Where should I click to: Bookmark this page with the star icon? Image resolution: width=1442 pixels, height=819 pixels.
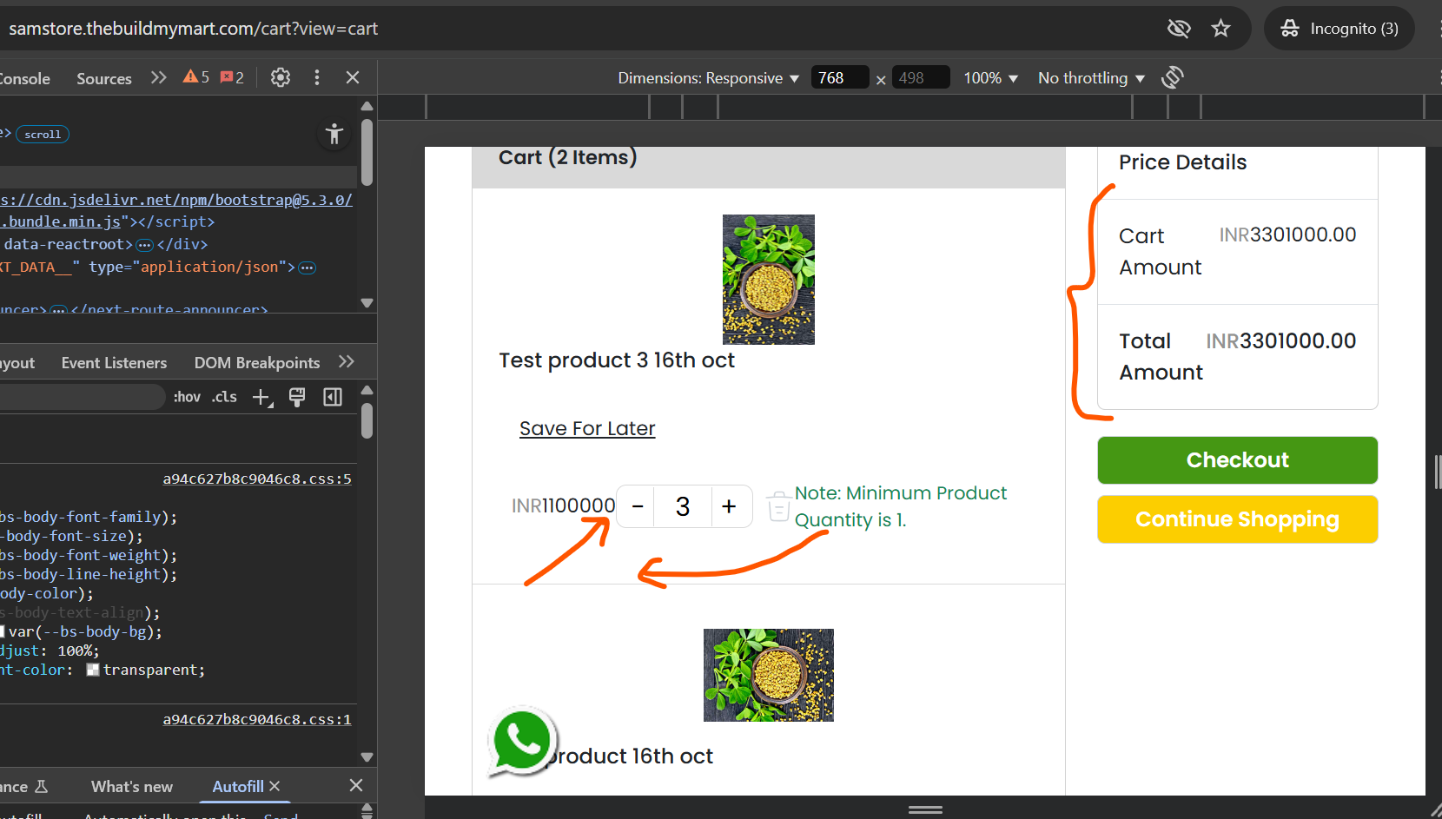tap(1221, 29)
